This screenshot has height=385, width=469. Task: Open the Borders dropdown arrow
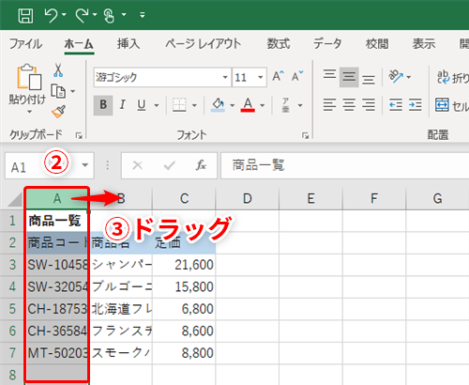[x=194, y=105]
